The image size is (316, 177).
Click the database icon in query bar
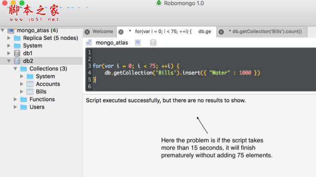(153, 43)
